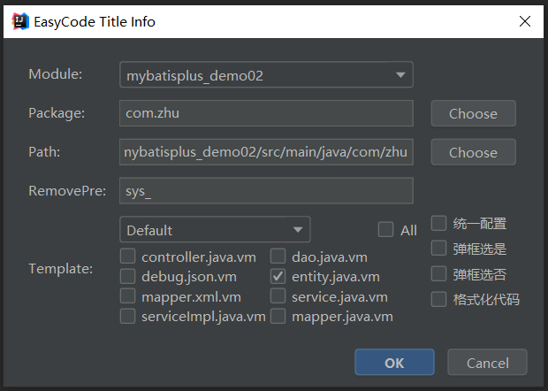Confirm with the OK button
The image size is (548, 391).
394,363
